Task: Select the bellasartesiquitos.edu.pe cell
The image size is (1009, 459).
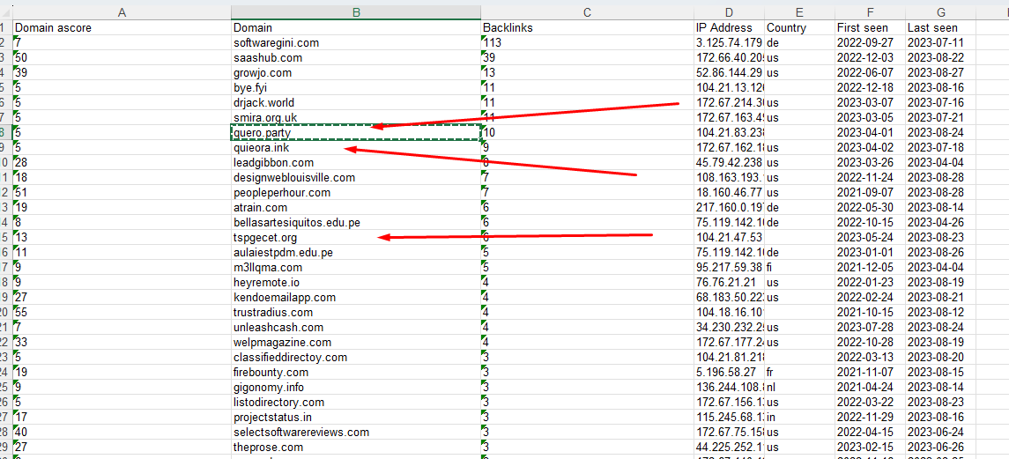Action: [356, 222]
